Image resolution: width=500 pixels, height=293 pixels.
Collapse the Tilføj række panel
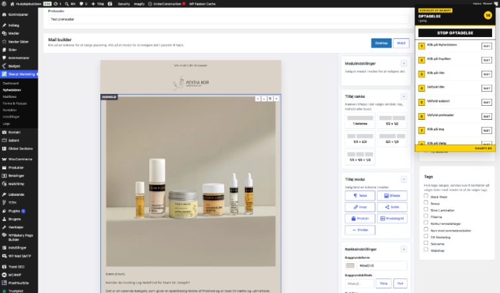(404, 97)
